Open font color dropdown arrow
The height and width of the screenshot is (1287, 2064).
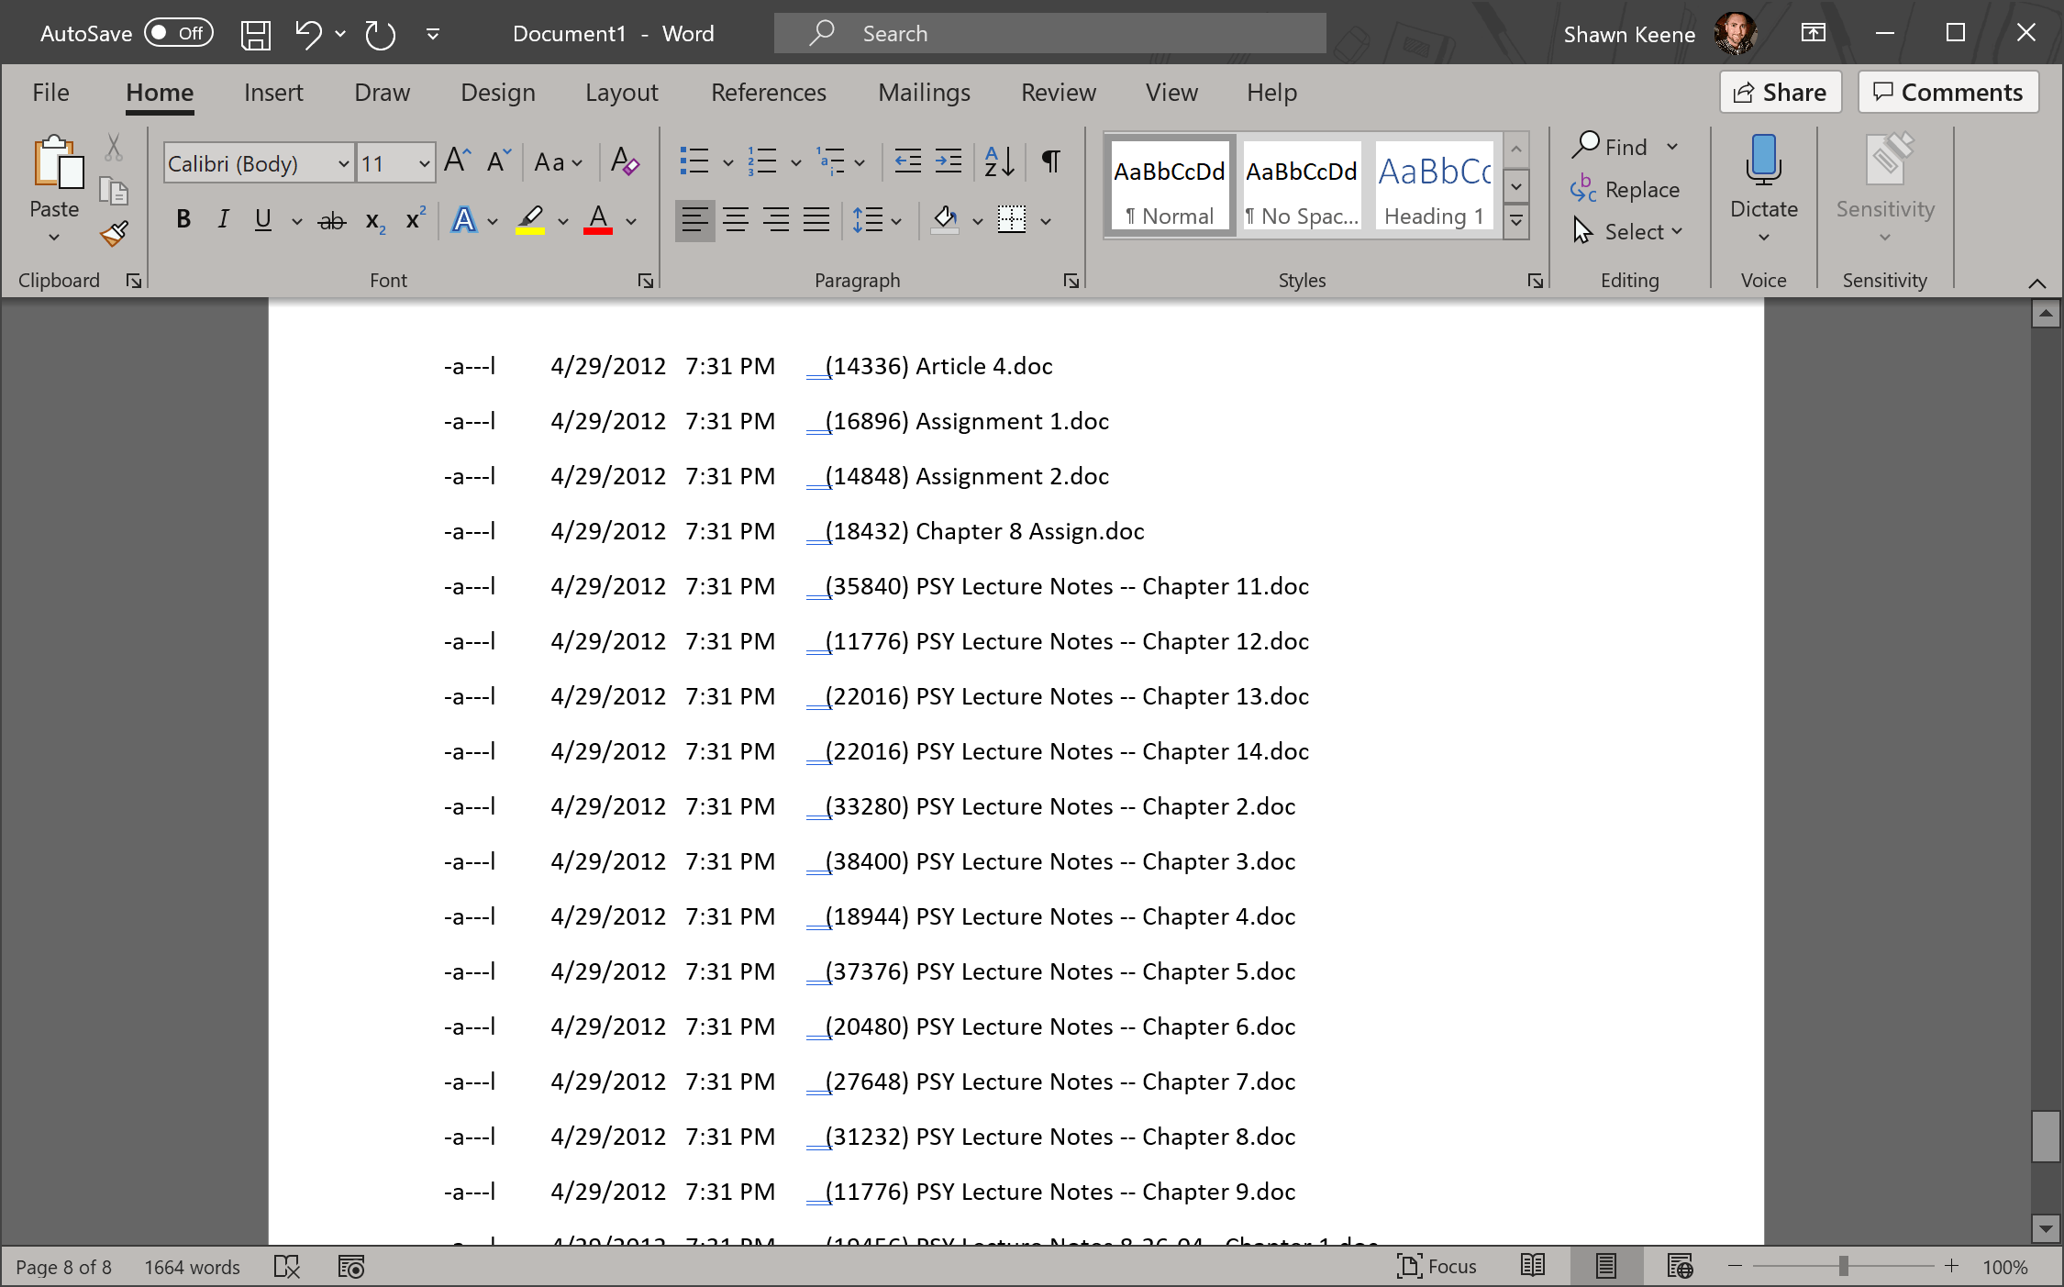(x=631, y=221)
